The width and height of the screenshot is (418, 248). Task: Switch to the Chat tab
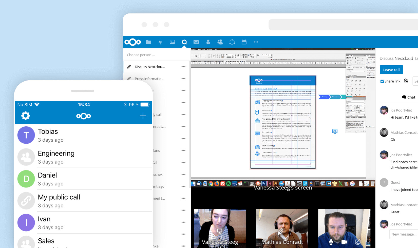coord(408,97)
